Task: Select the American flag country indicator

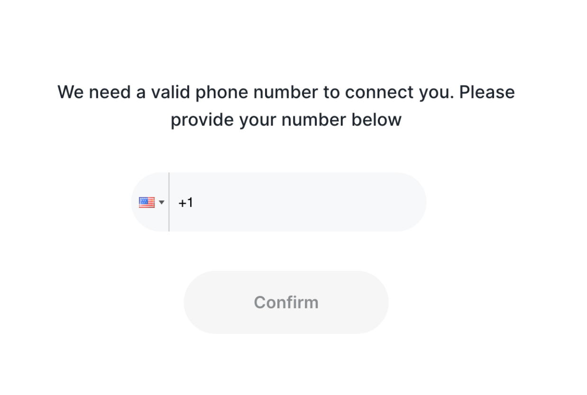Action: pyautogui.click(x=147, y=203)
